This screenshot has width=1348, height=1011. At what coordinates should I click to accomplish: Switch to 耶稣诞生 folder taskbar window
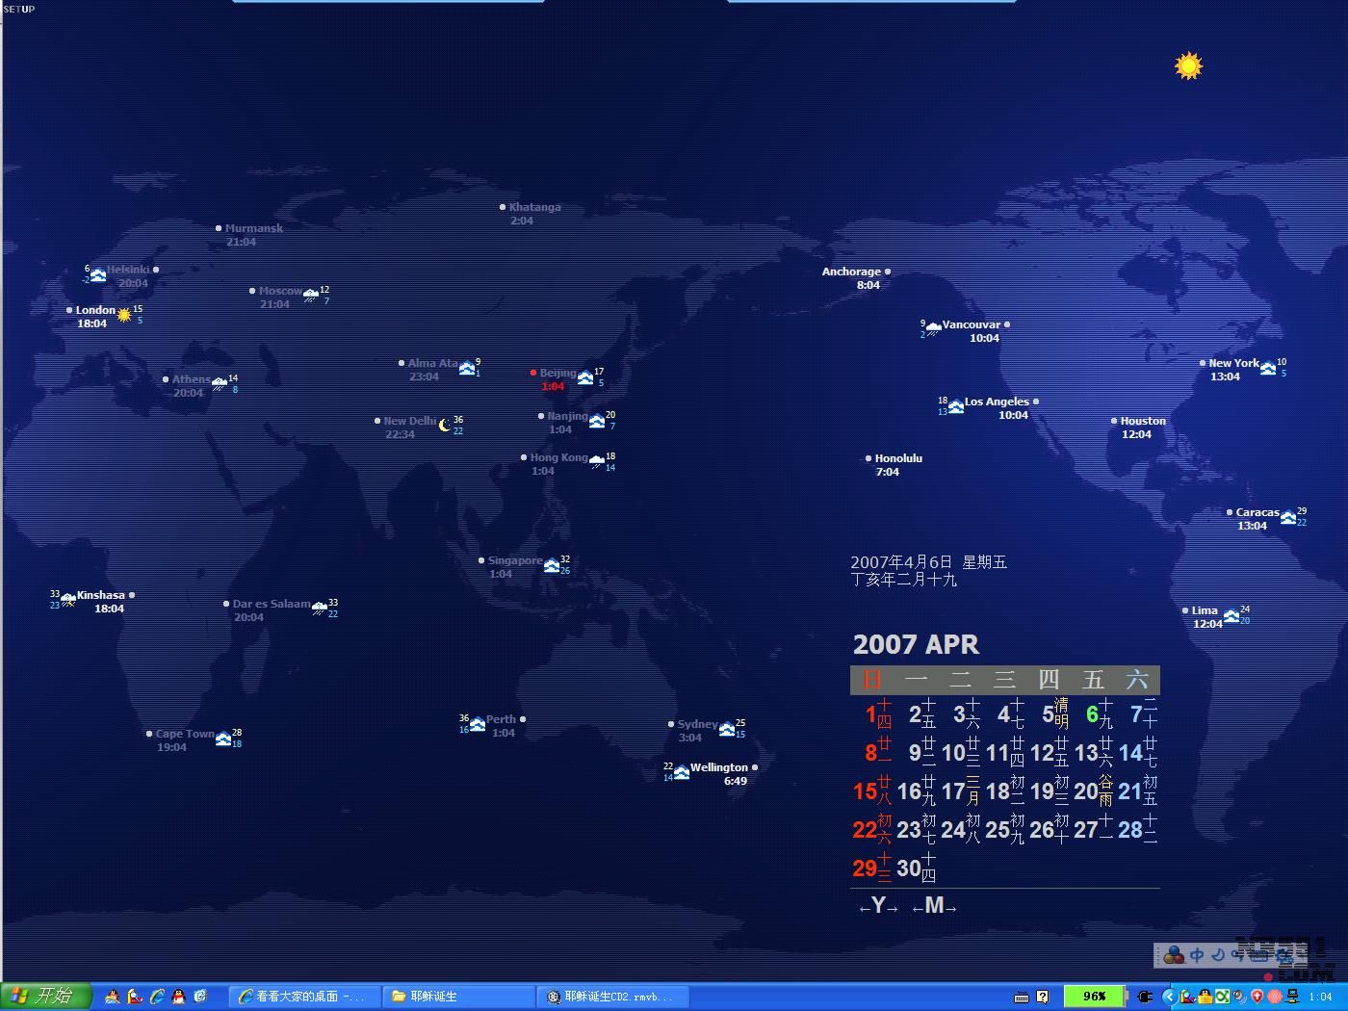(458, 997)
